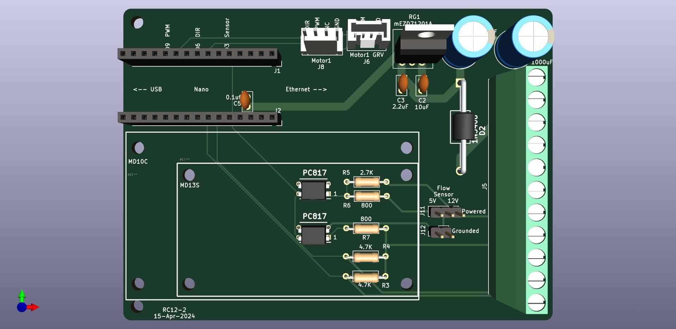
Task: Select the J6 Motor1 GRV connector
Action: [369, 35]
